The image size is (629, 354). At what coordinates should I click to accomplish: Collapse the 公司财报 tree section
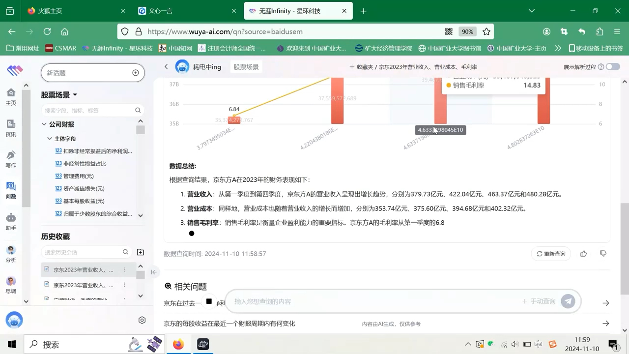point(44,124)
